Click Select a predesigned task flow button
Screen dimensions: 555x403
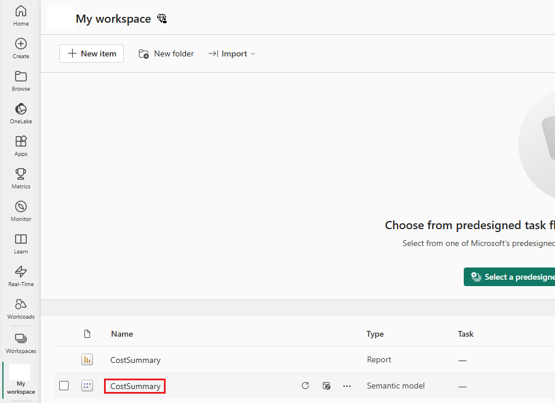509,277
